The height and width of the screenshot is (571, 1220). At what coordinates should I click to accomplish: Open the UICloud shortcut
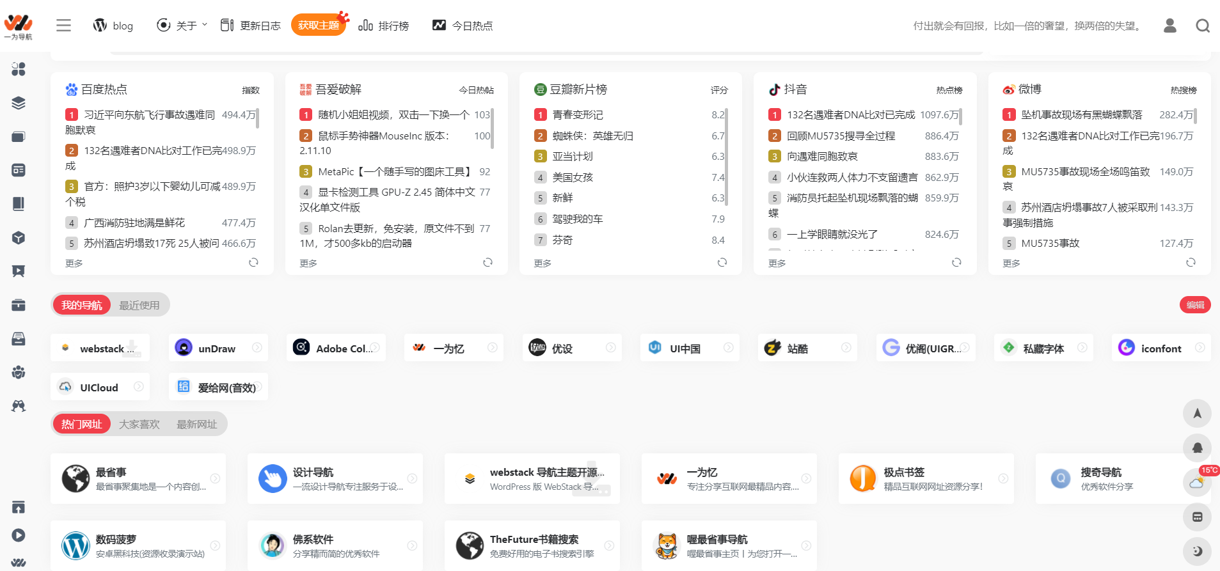[x=100, y=387]
